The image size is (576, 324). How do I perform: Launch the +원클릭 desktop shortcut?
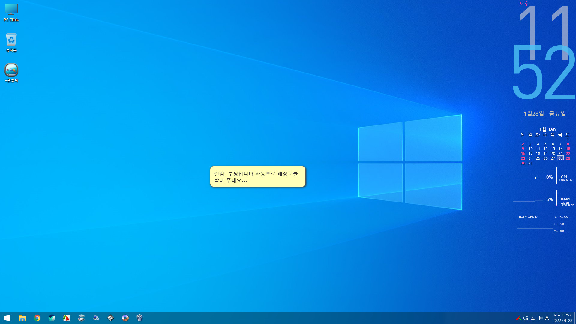pos(11,73)
